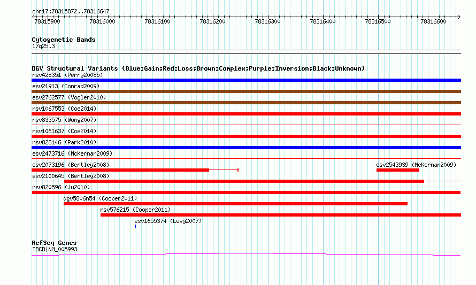
Task: Click ruler position 78316100
Action: coord(158,21)
